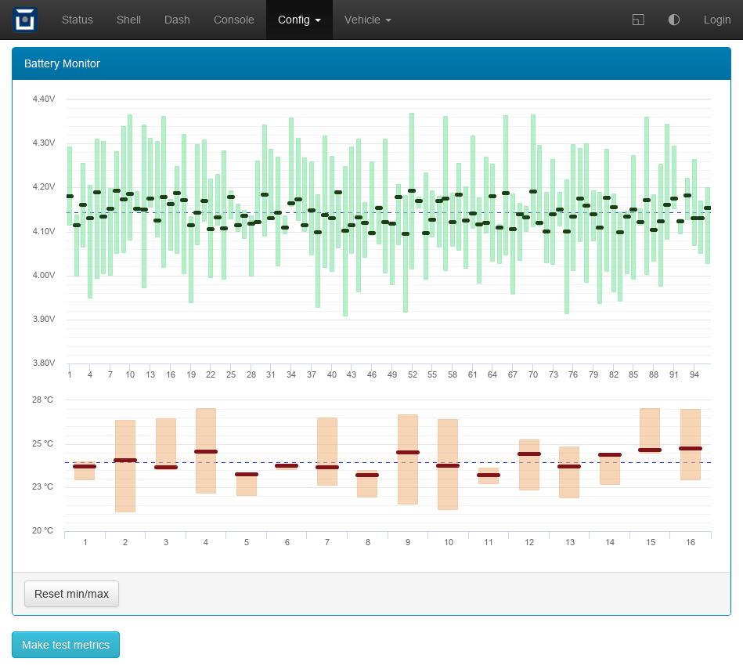
Task: Click the 94 label on voltage axis
Action: 694,375
